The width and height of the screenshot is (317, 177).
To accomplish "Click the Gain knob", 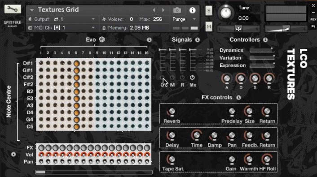I will (232, 160).
